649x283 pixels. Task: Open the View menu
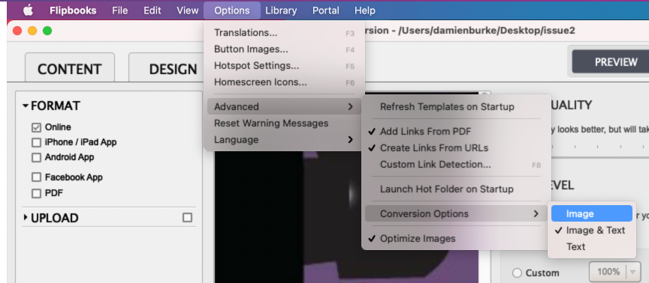coord(187,10)
